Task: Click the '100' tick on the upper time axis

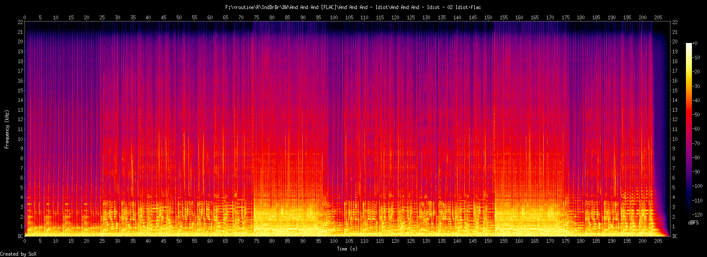Action: 334,18
